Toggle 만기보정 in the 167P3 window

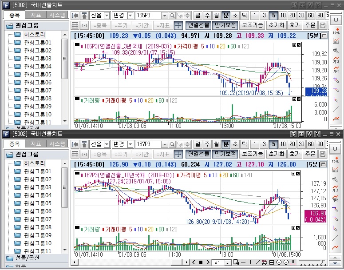(x=225, y=154)
